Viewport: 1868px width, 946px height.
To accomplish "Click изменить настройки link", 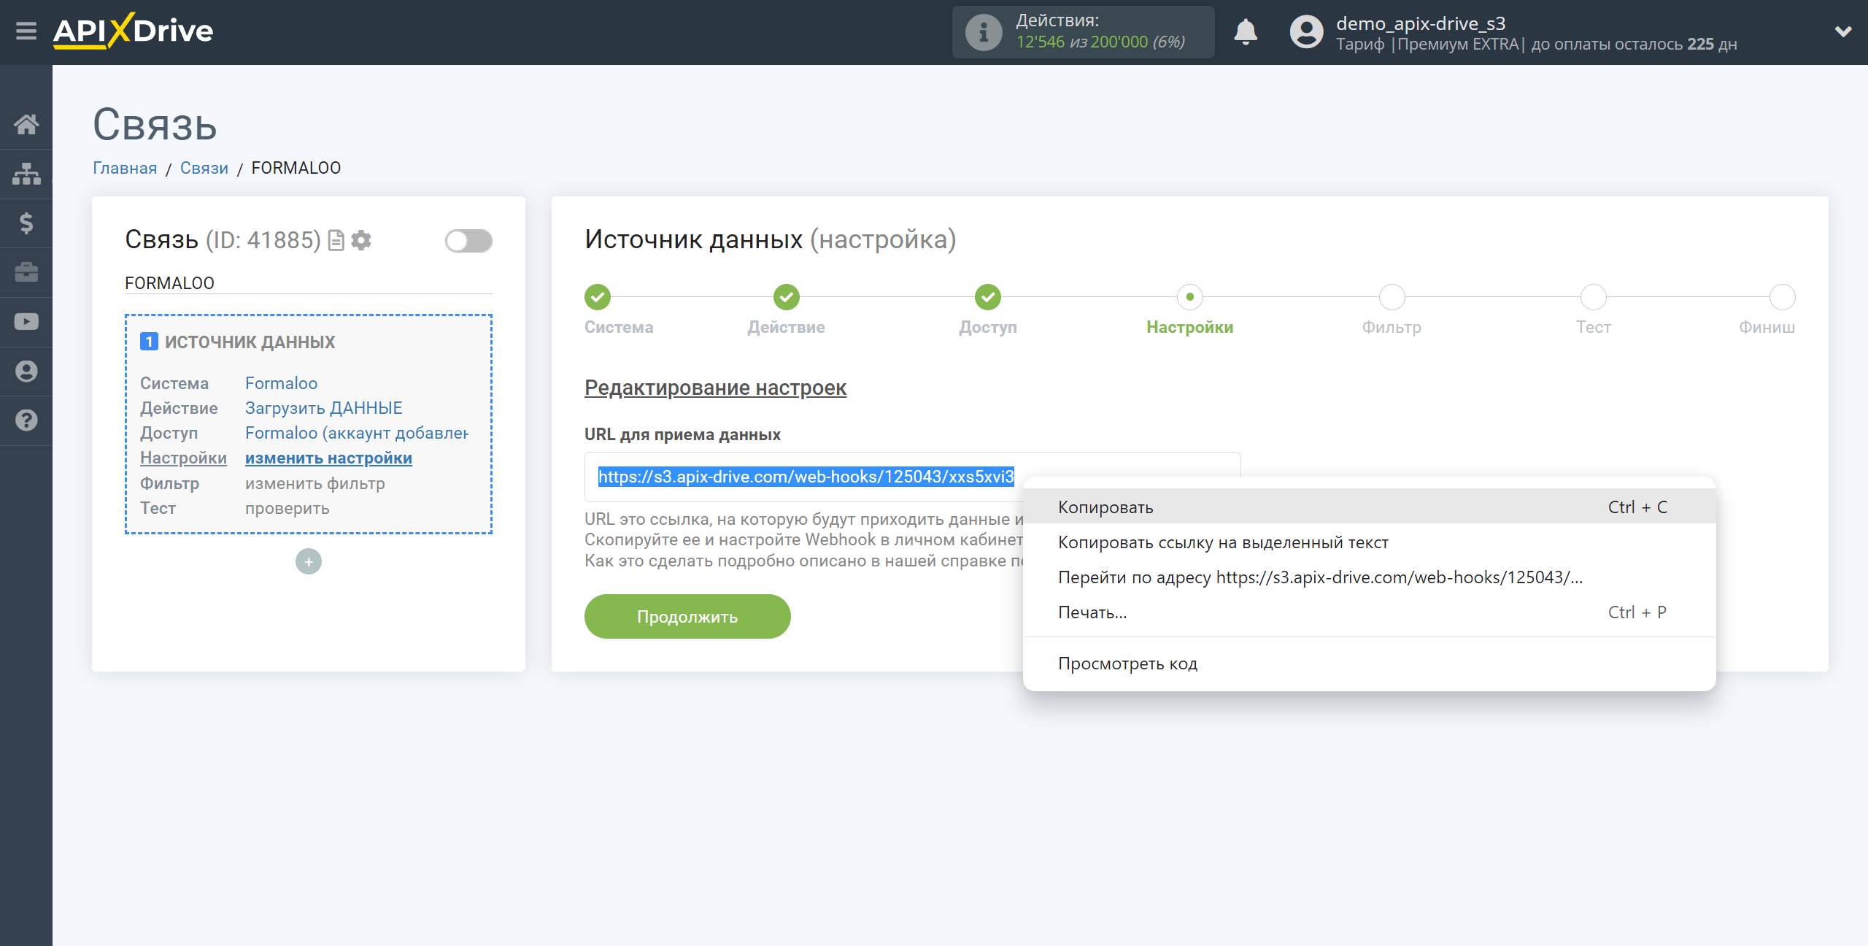I will (328, 458).
